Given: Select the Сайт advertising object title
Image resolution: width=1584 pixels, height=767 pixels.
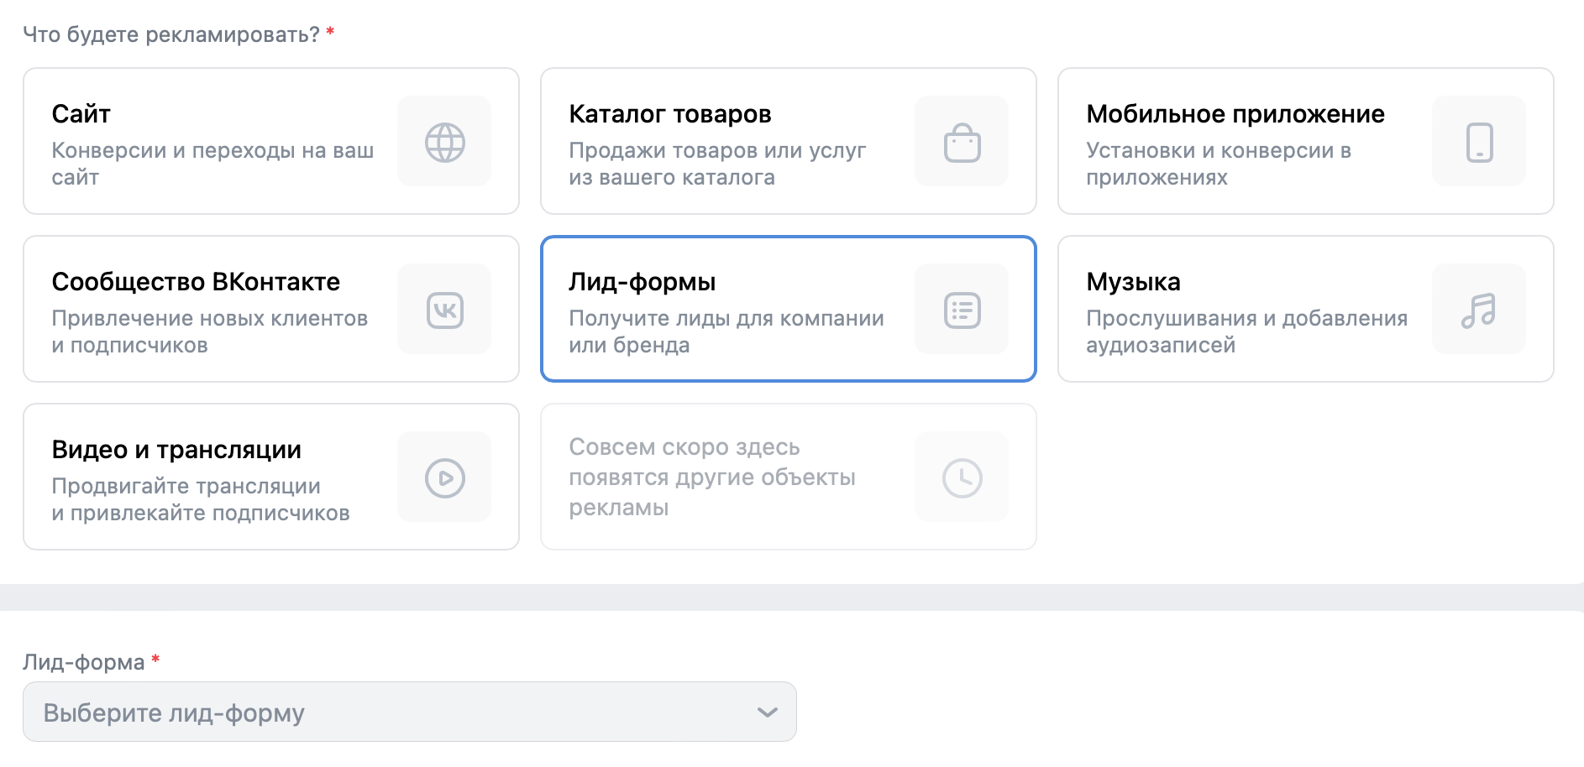Looking at the screenshot, I should point(81,114).
